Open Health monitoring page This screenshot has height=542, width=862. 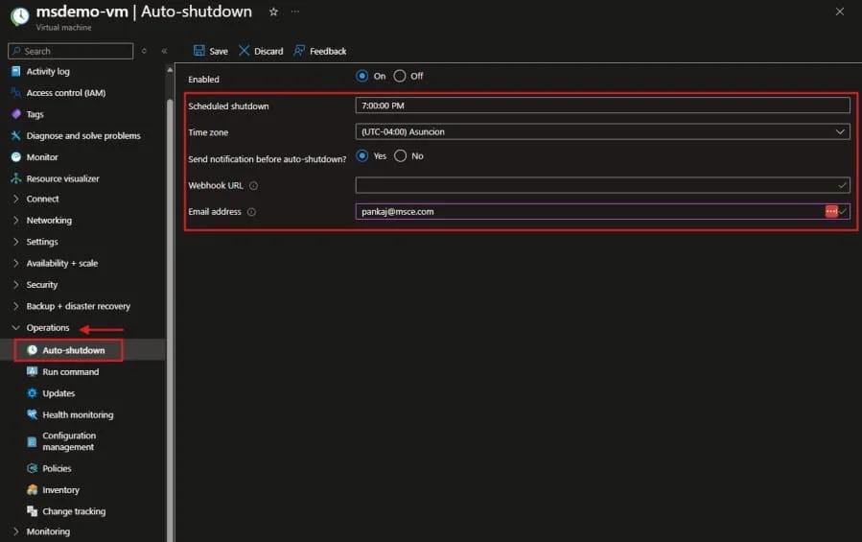(78, 414)
